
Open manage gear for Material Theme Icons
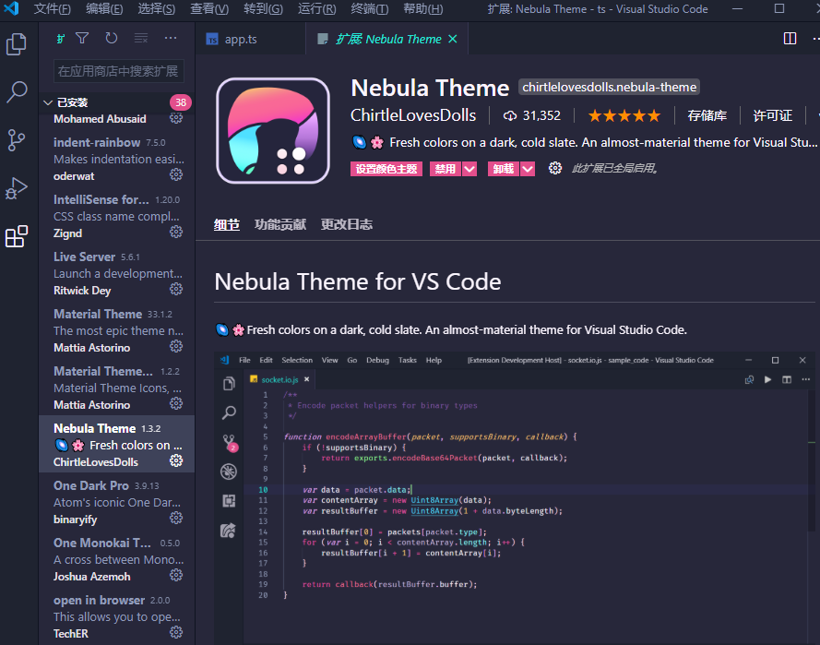pyautogui.click(x=176, y=404)
